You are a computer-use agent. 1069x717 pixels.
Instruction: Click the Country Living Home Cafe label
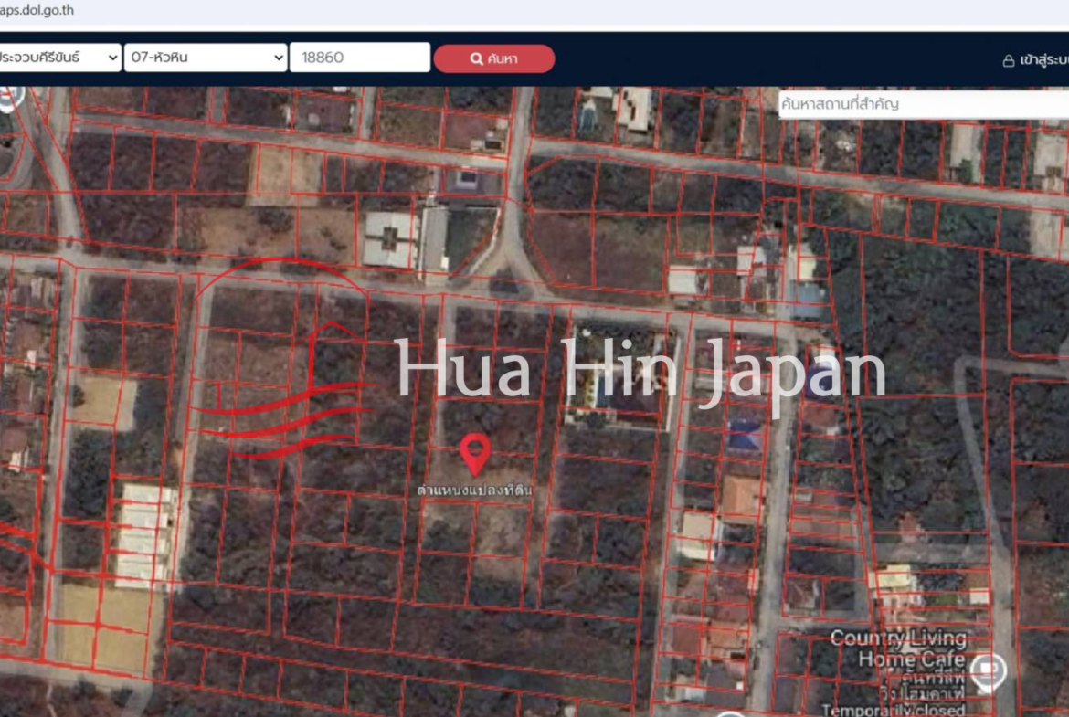898,648
